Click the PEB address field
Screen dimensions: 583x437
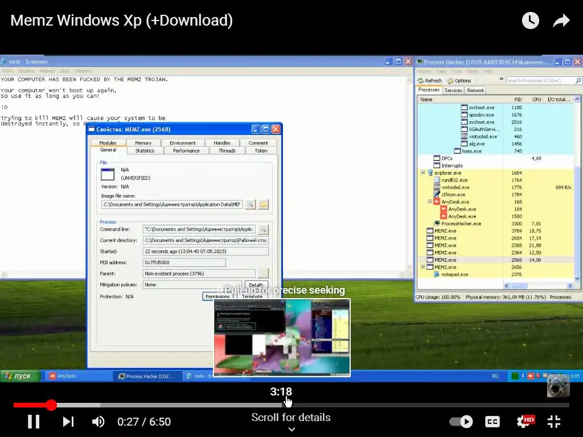tap(184, 262)
